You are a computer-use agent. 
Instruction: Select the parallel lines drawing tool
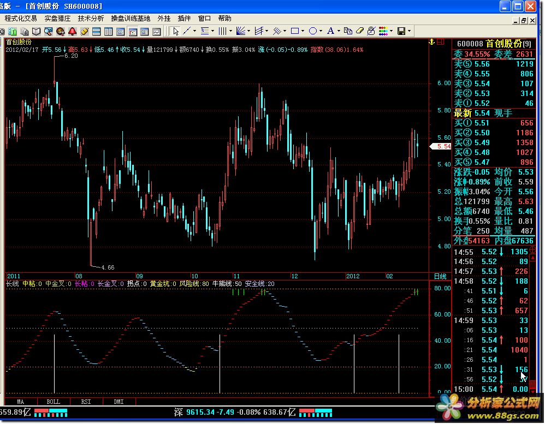click(277, 31)
